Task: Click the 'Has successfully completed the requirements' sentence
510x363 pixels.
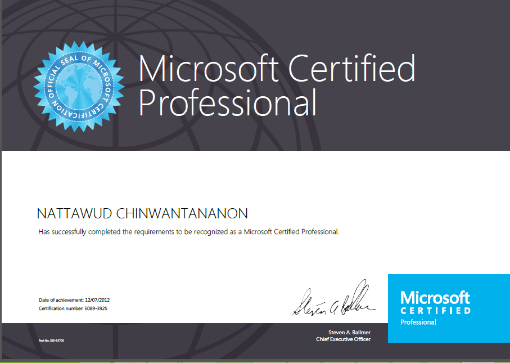Action: [x=188, y=232]
